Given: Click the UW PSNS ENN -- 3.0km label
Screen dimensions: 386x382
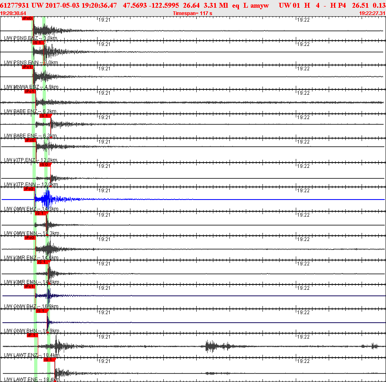Looking at the screenshot, I should pyautogui.click(x=31, y=63).
